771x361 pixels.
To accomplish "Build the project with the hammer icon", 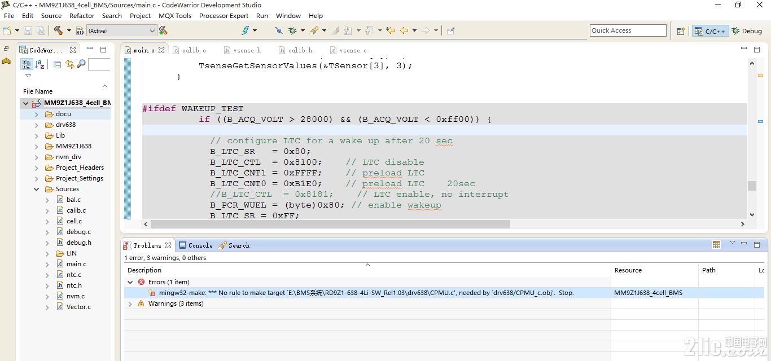I will click(x=58, y=30).
